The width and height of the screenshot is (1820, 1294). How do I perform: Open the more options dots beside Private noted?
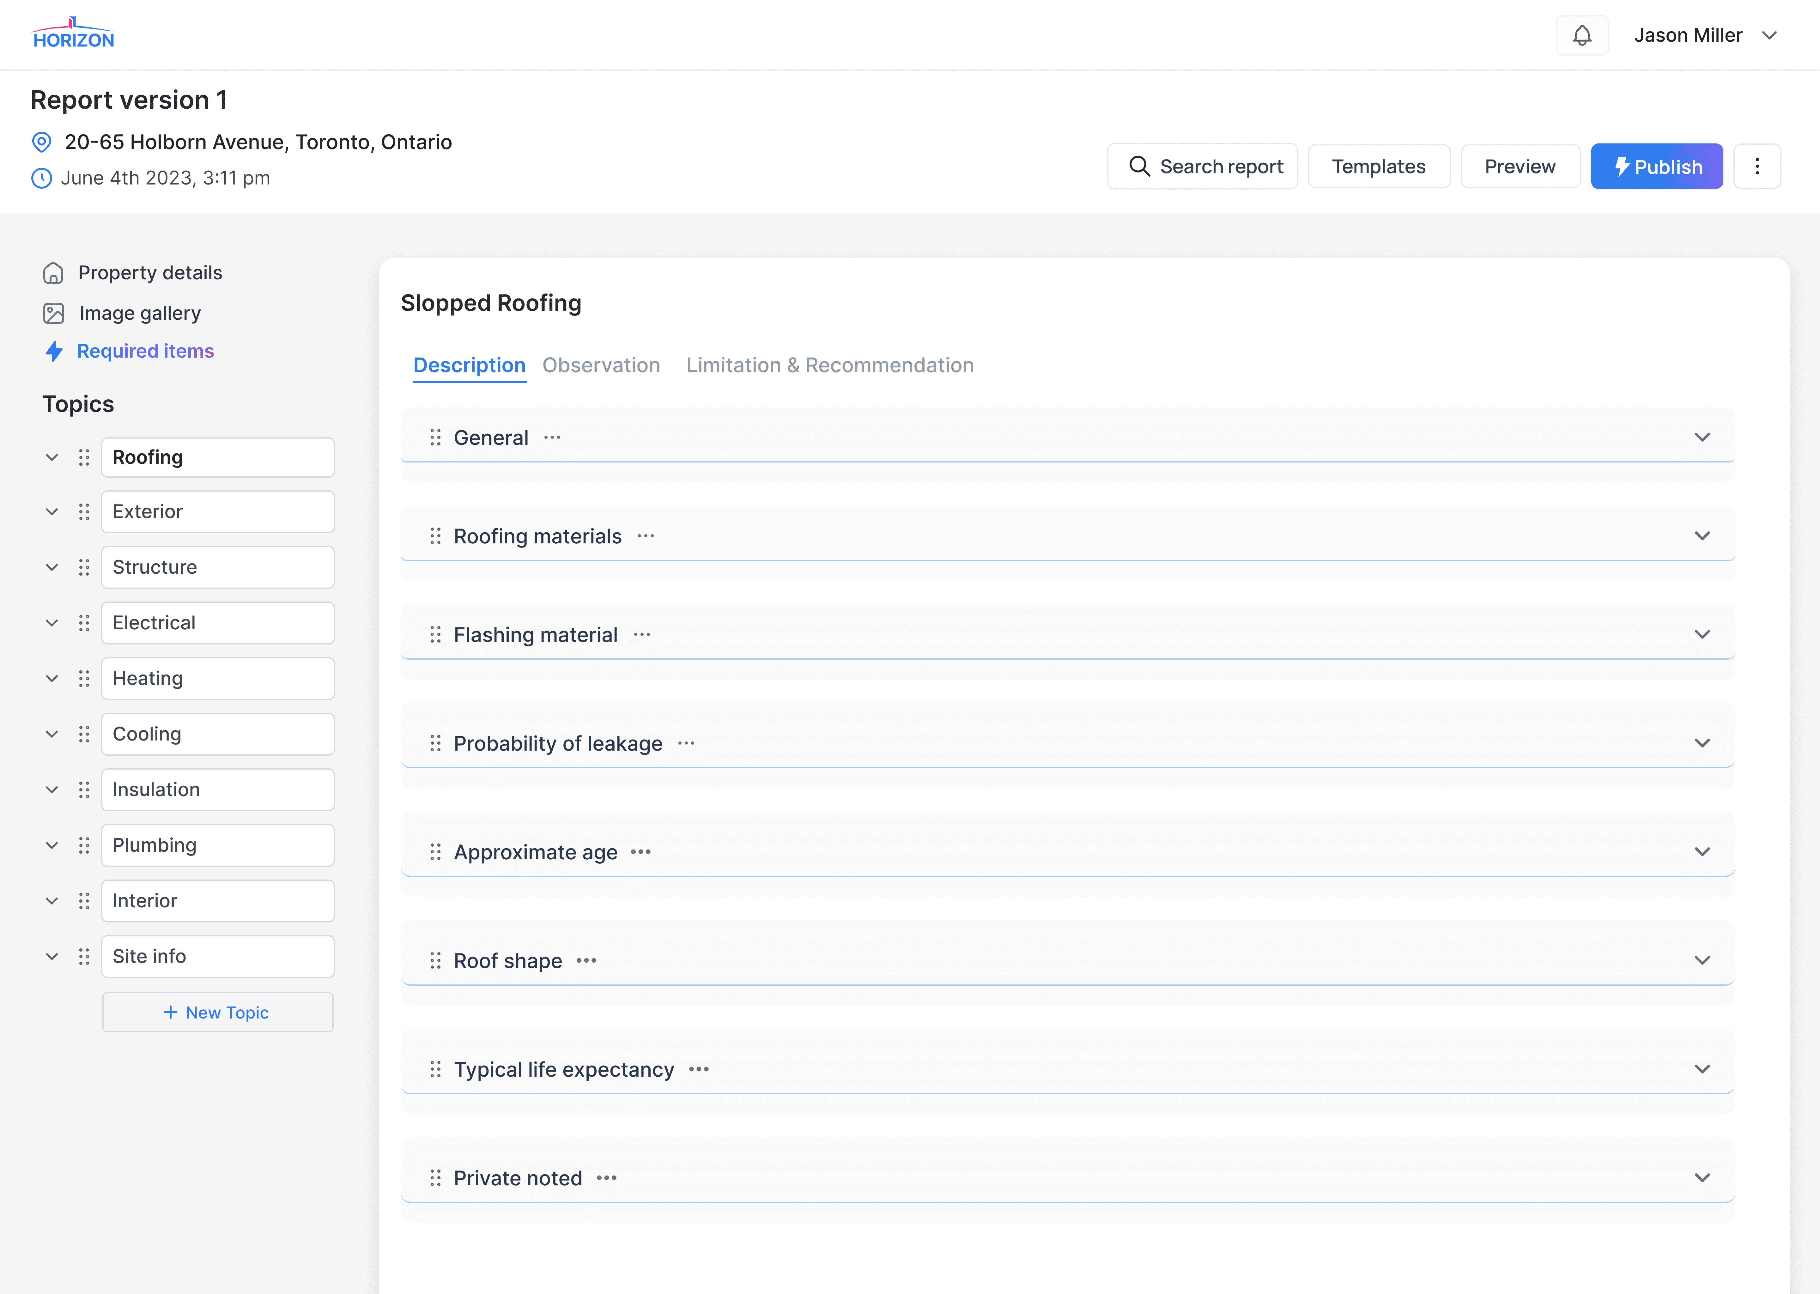[606, 1178]
